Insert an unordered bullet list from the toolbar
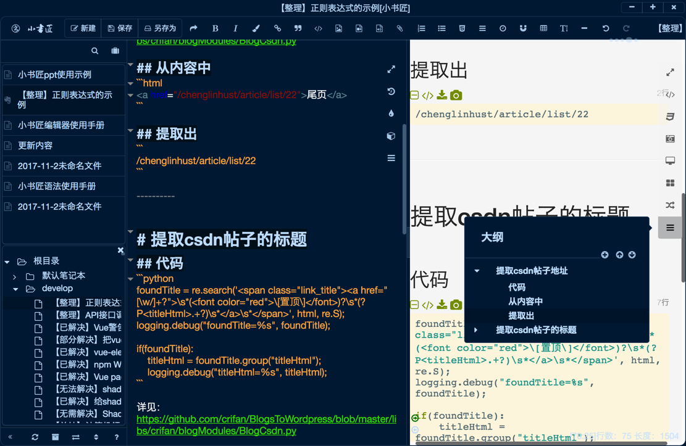Screen dimensions: 686x446 [x=441, y=28]
